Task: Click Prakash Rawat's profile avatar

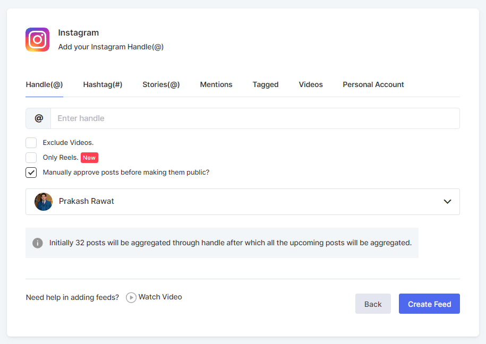Action: tap(44, 202)
